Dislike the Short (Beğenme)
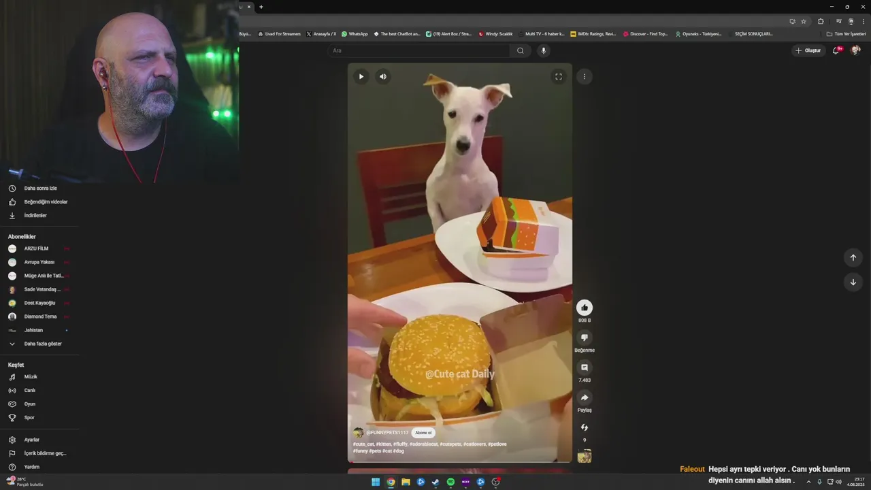This screenshot has width=871, height=490. tap(585, 338)
